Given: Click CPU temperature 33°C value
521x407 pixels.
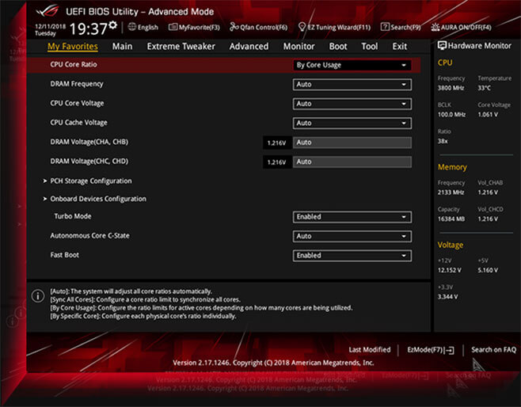Looking at the screenshot, I should coord(484,88).
